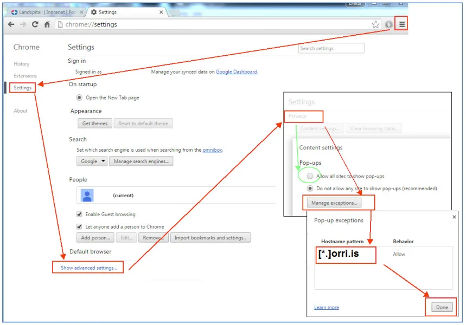Toggle Enable Guest browsing checkbox
466x325 pixels.
pos(79,214)
